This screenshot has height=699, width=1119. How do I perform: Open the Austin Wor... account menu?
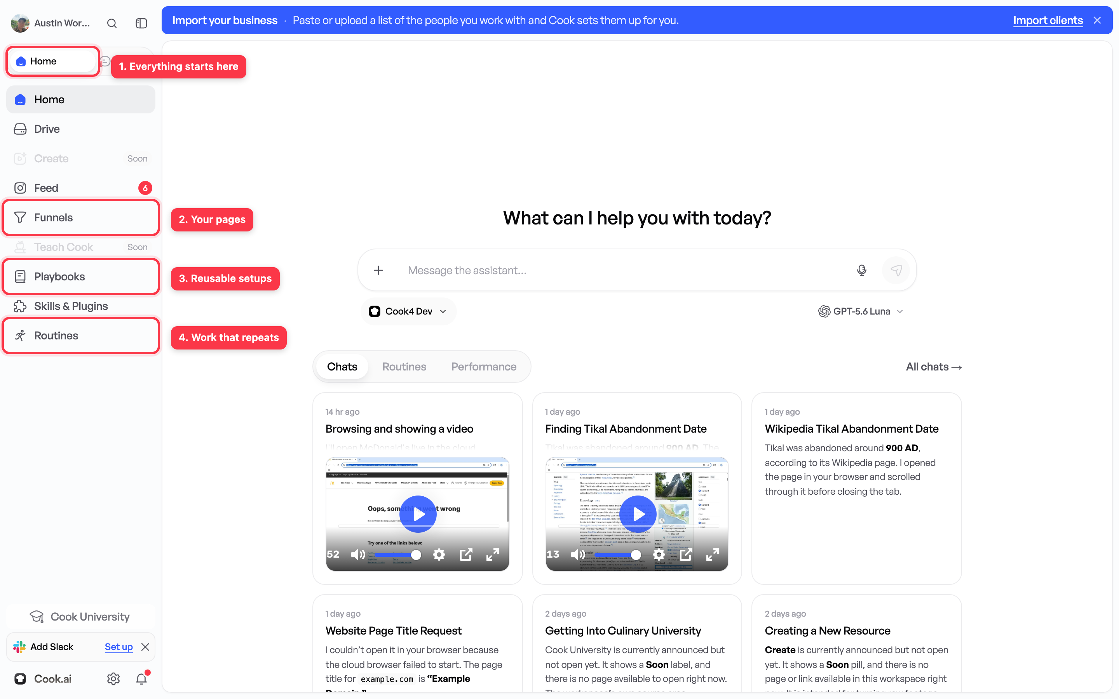51,23
